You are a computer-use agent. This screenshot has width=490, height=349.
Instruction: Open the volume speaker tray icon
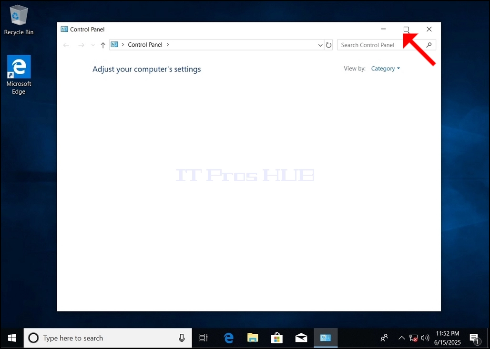coord(425,338)
